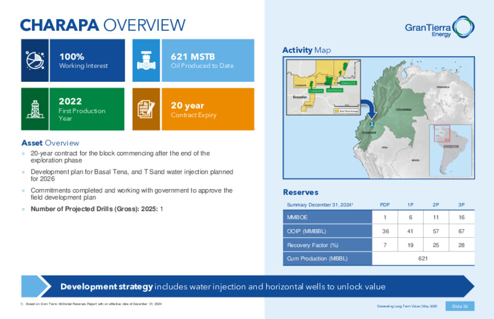
Task: Click the PDP column header
Action: coord(385,204)
